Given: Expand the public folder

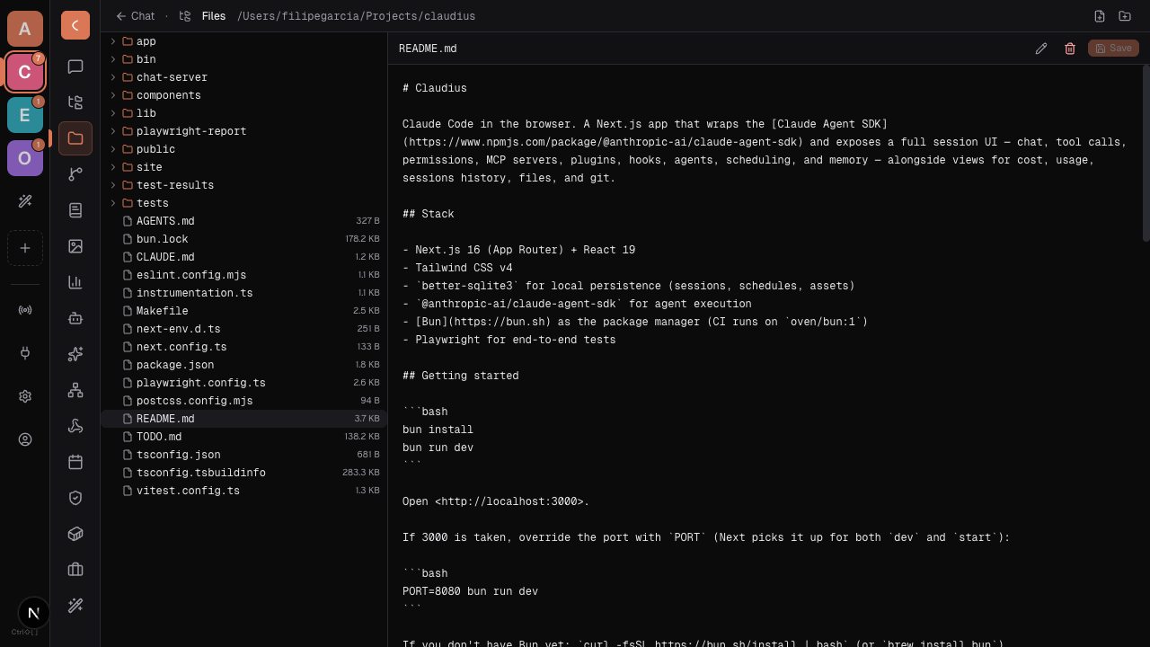Looking at the screenshot, I should pos(244,149).
